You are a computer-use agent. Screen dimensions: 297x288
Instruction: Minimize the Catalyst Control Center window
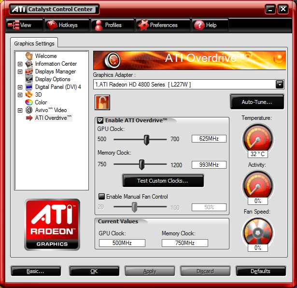(x=270, y=9)
